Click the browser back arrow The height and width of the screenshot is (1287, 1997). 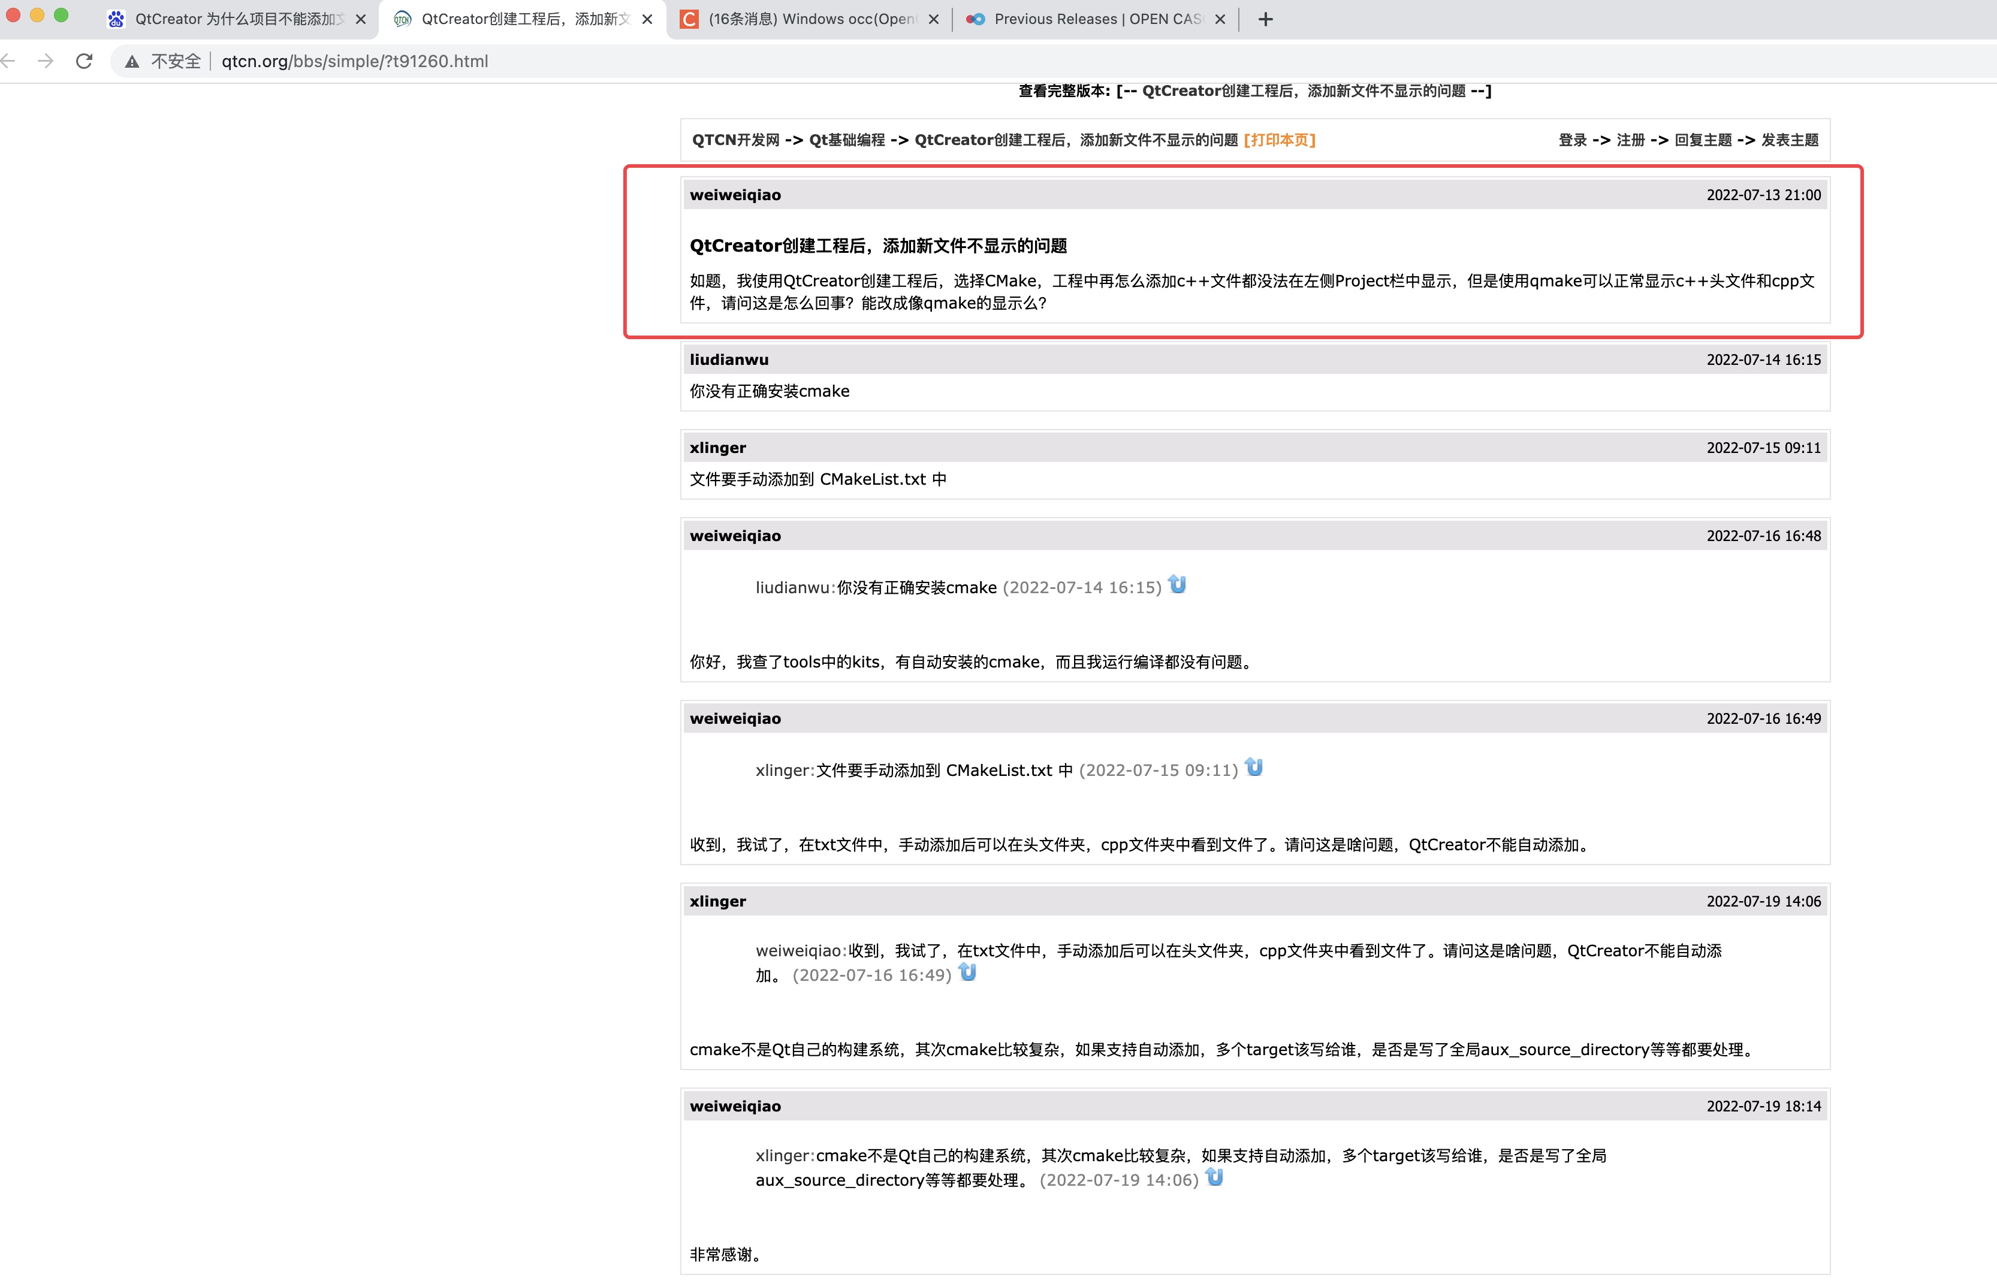click(9, 61)
